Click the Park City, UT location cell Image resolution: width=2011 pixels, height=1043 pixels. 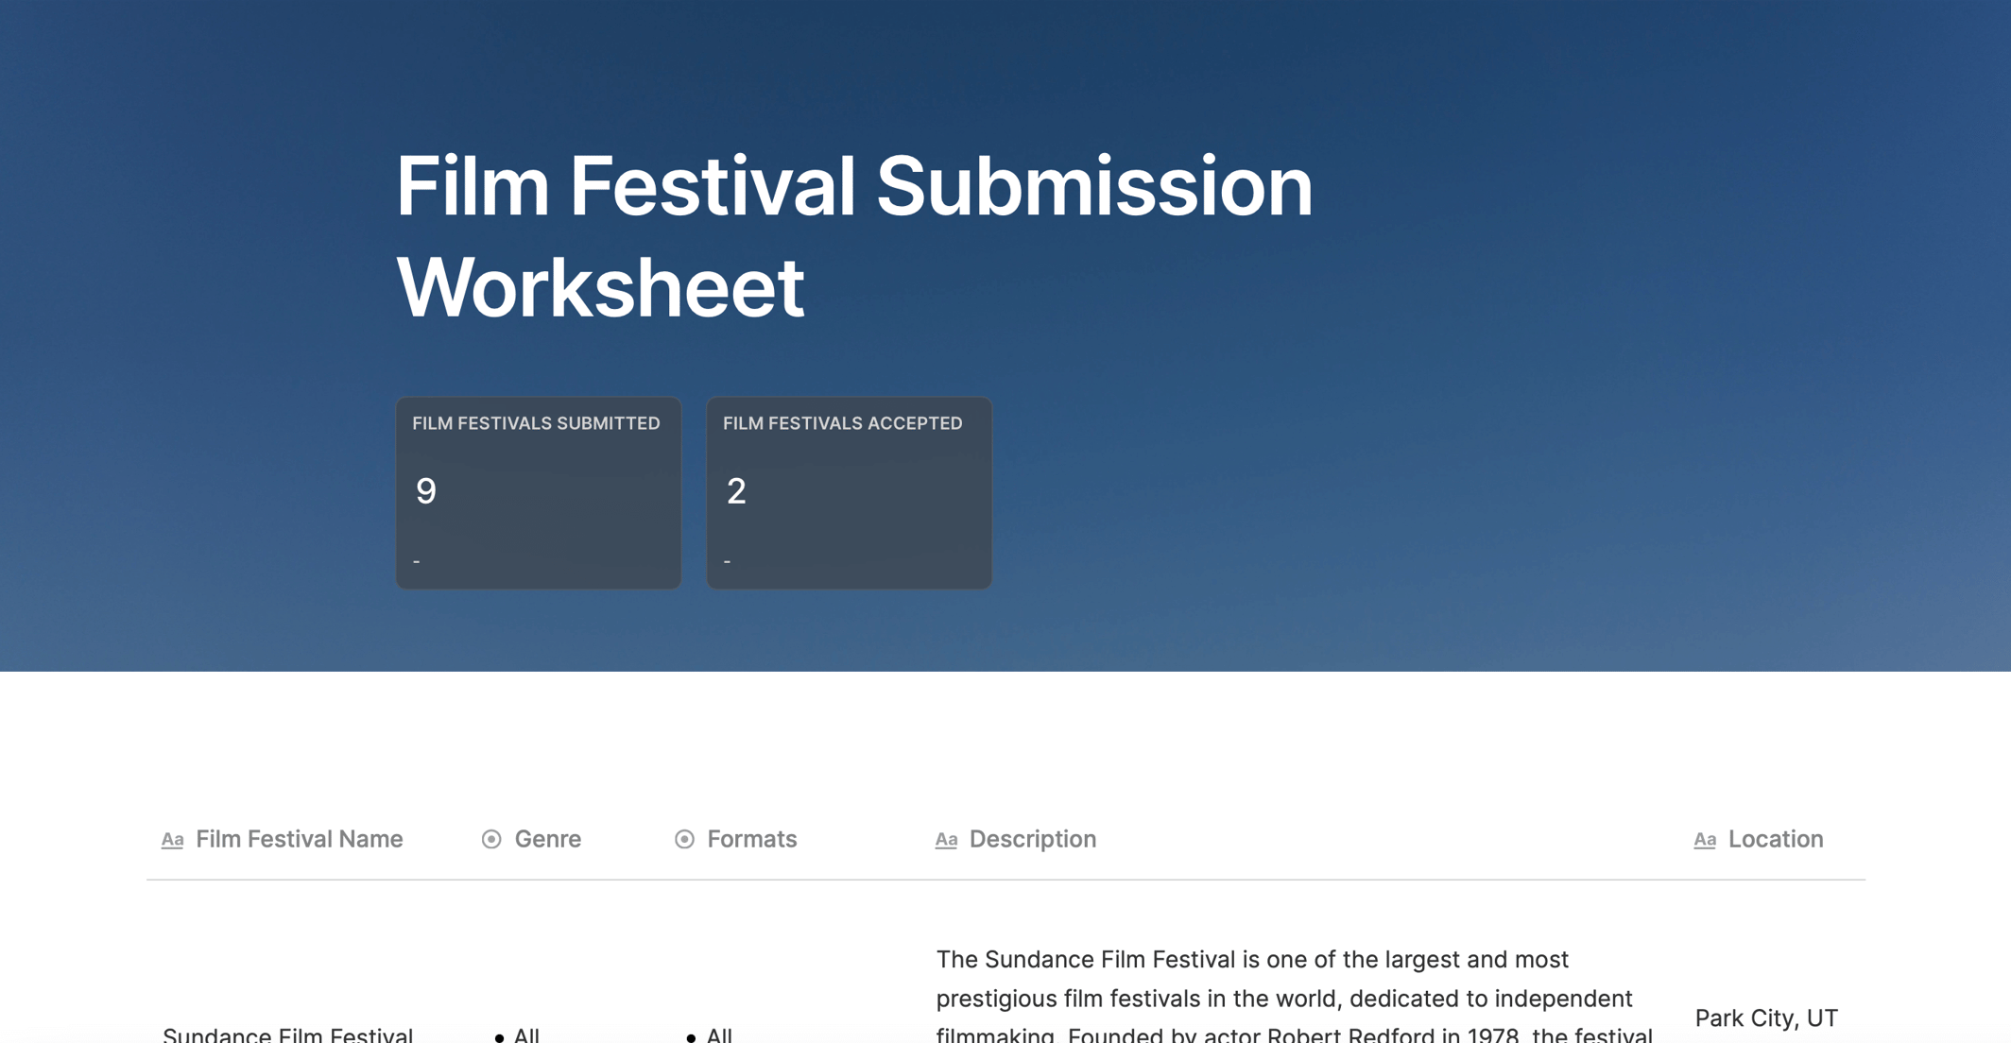1766,1017
